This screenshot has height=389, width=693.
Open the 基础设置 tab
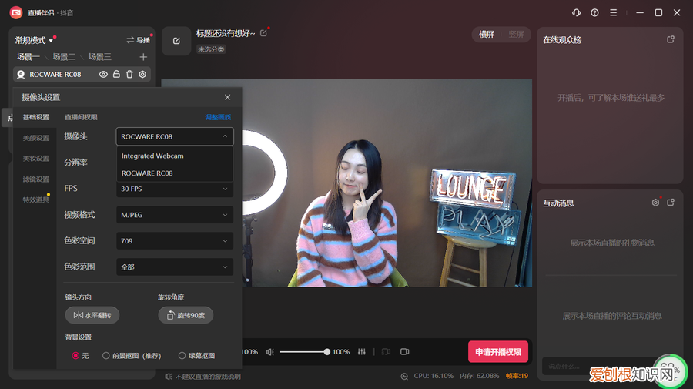pyautogui.click(x=35, y=117)
